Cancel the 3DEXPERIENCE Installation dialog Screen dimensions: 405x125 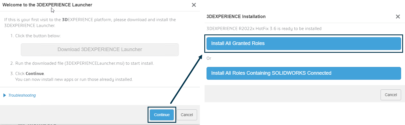[391, 95]
